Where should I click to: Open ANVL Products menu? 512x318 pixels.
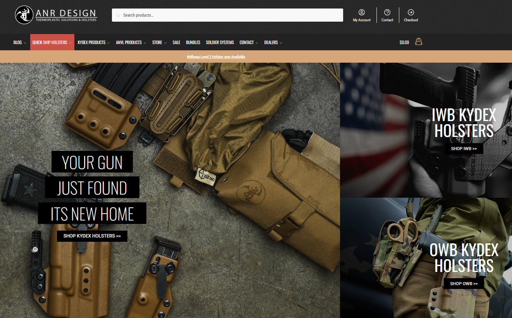(129, 43)
